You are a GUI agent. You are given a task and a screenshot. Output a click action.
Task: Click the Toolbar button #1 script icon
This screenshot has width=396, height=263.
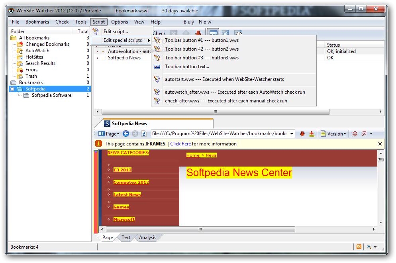coord(157,40)
